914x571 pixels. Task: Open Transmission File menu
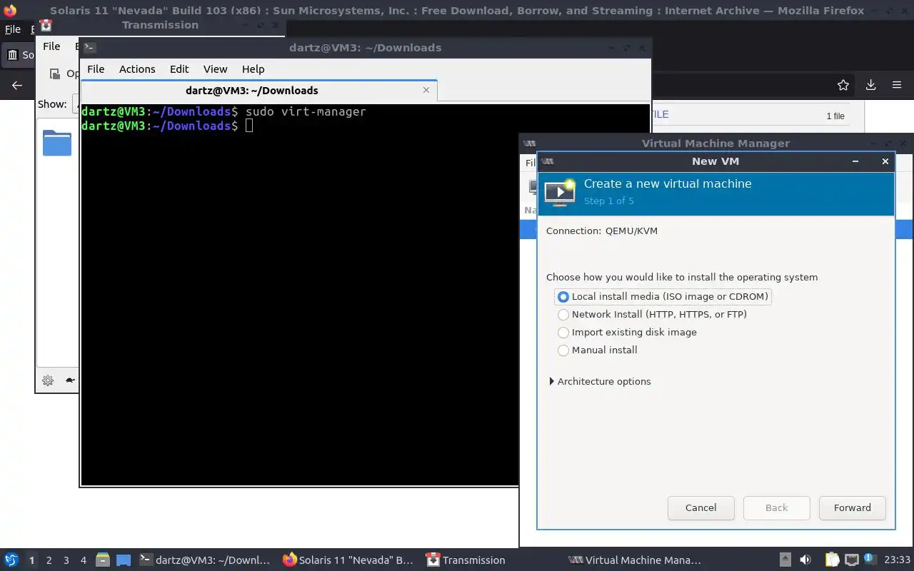(x=51, y=46)
